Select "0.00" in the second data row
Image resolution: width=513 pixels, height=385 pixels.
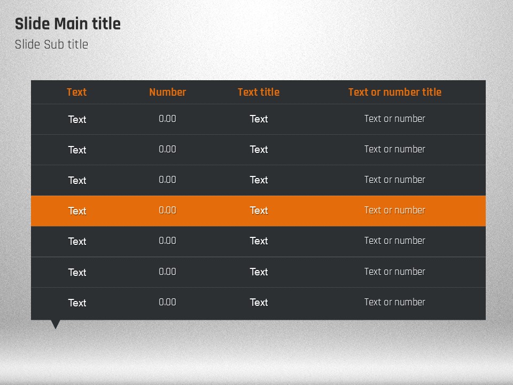point(167,149)
